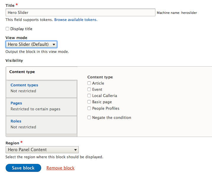Viewport: 212px width, 184px height.
Task: Tick the Local Galleria checkbox
Action: pos(89,96)
